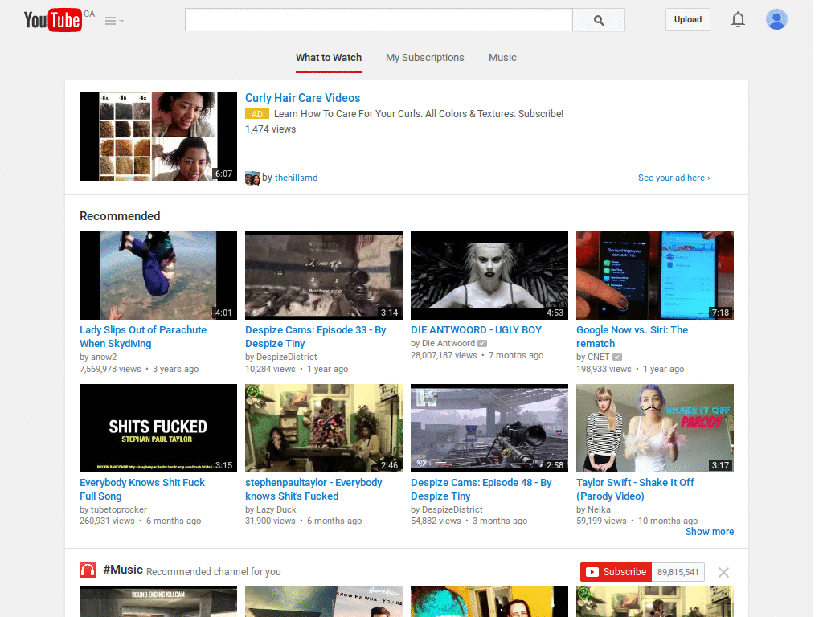Play stephenpaultaylor green room thumbnail
The width and height of the screenshot is (823, 617).
coord(324,428)
